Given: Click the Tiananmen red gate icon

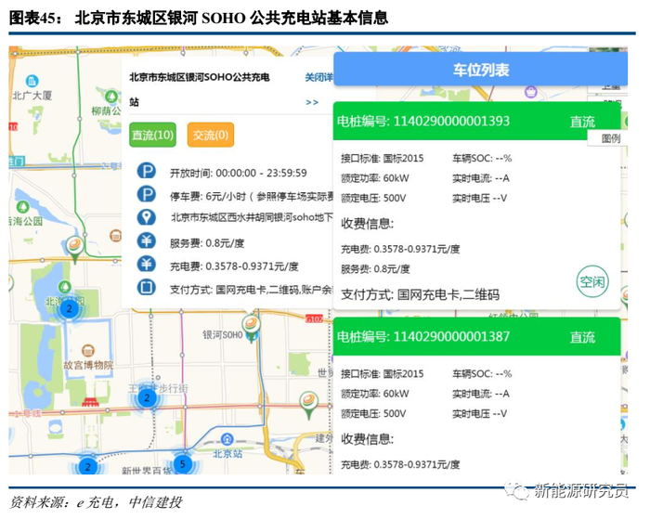Looking at the screenshot, I should coord(90,402).
